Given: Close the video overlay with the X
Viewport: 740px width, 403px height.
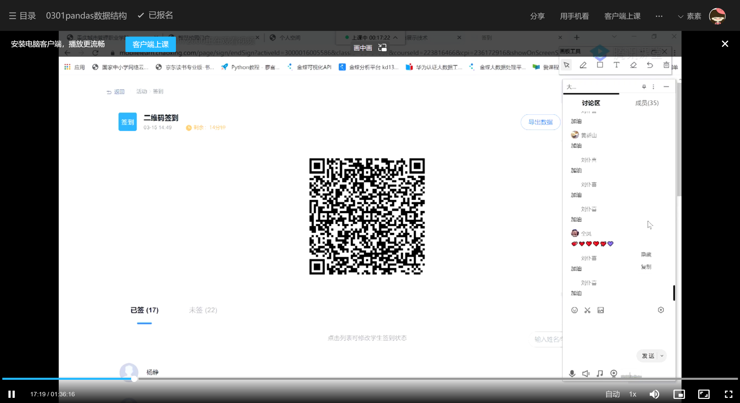Looking at the screenshot, I should click(725, 44).
